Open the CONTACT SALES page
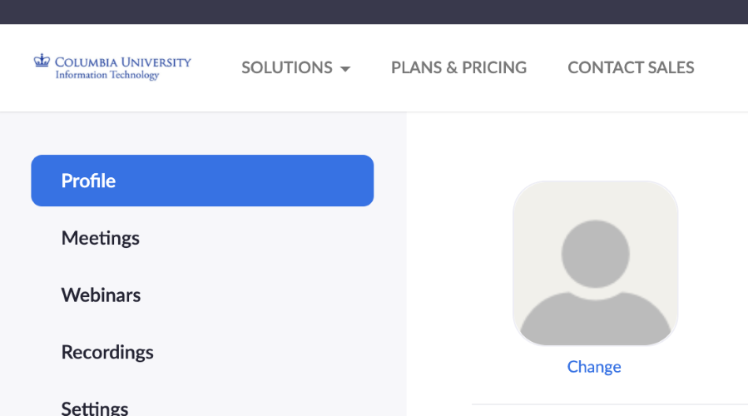 tap(631, 67)
